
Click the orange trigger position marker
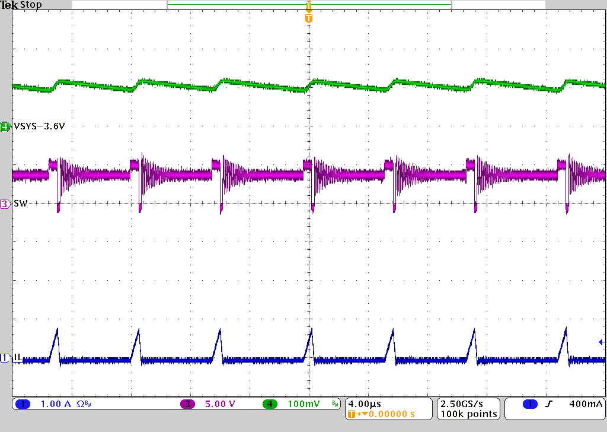308,18
